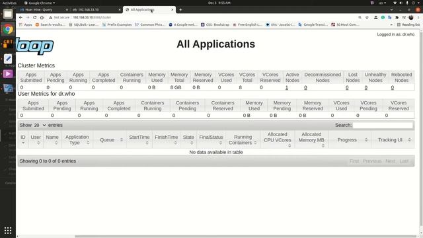Viewport: 423px width, 238px height.
Task: Open the Apps bookmark shortcut
Action: click(25, 24)
